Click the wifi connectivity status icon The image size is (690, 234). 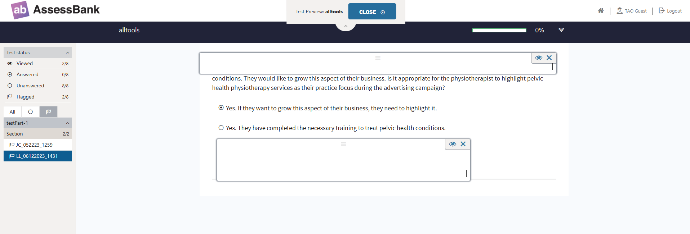tap(561, 30)
